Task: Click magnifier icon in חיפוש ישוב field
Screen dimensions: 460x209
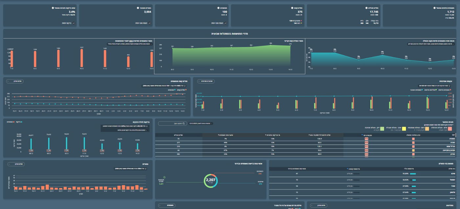Action: [184, 124]
